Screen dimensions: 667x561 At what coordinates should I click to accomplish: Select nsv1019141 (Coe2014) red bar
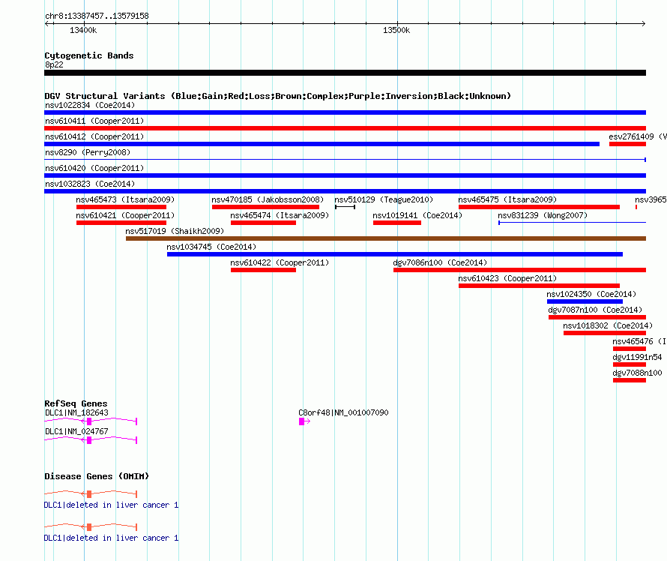pyautogui.click(x=397, y=223)
